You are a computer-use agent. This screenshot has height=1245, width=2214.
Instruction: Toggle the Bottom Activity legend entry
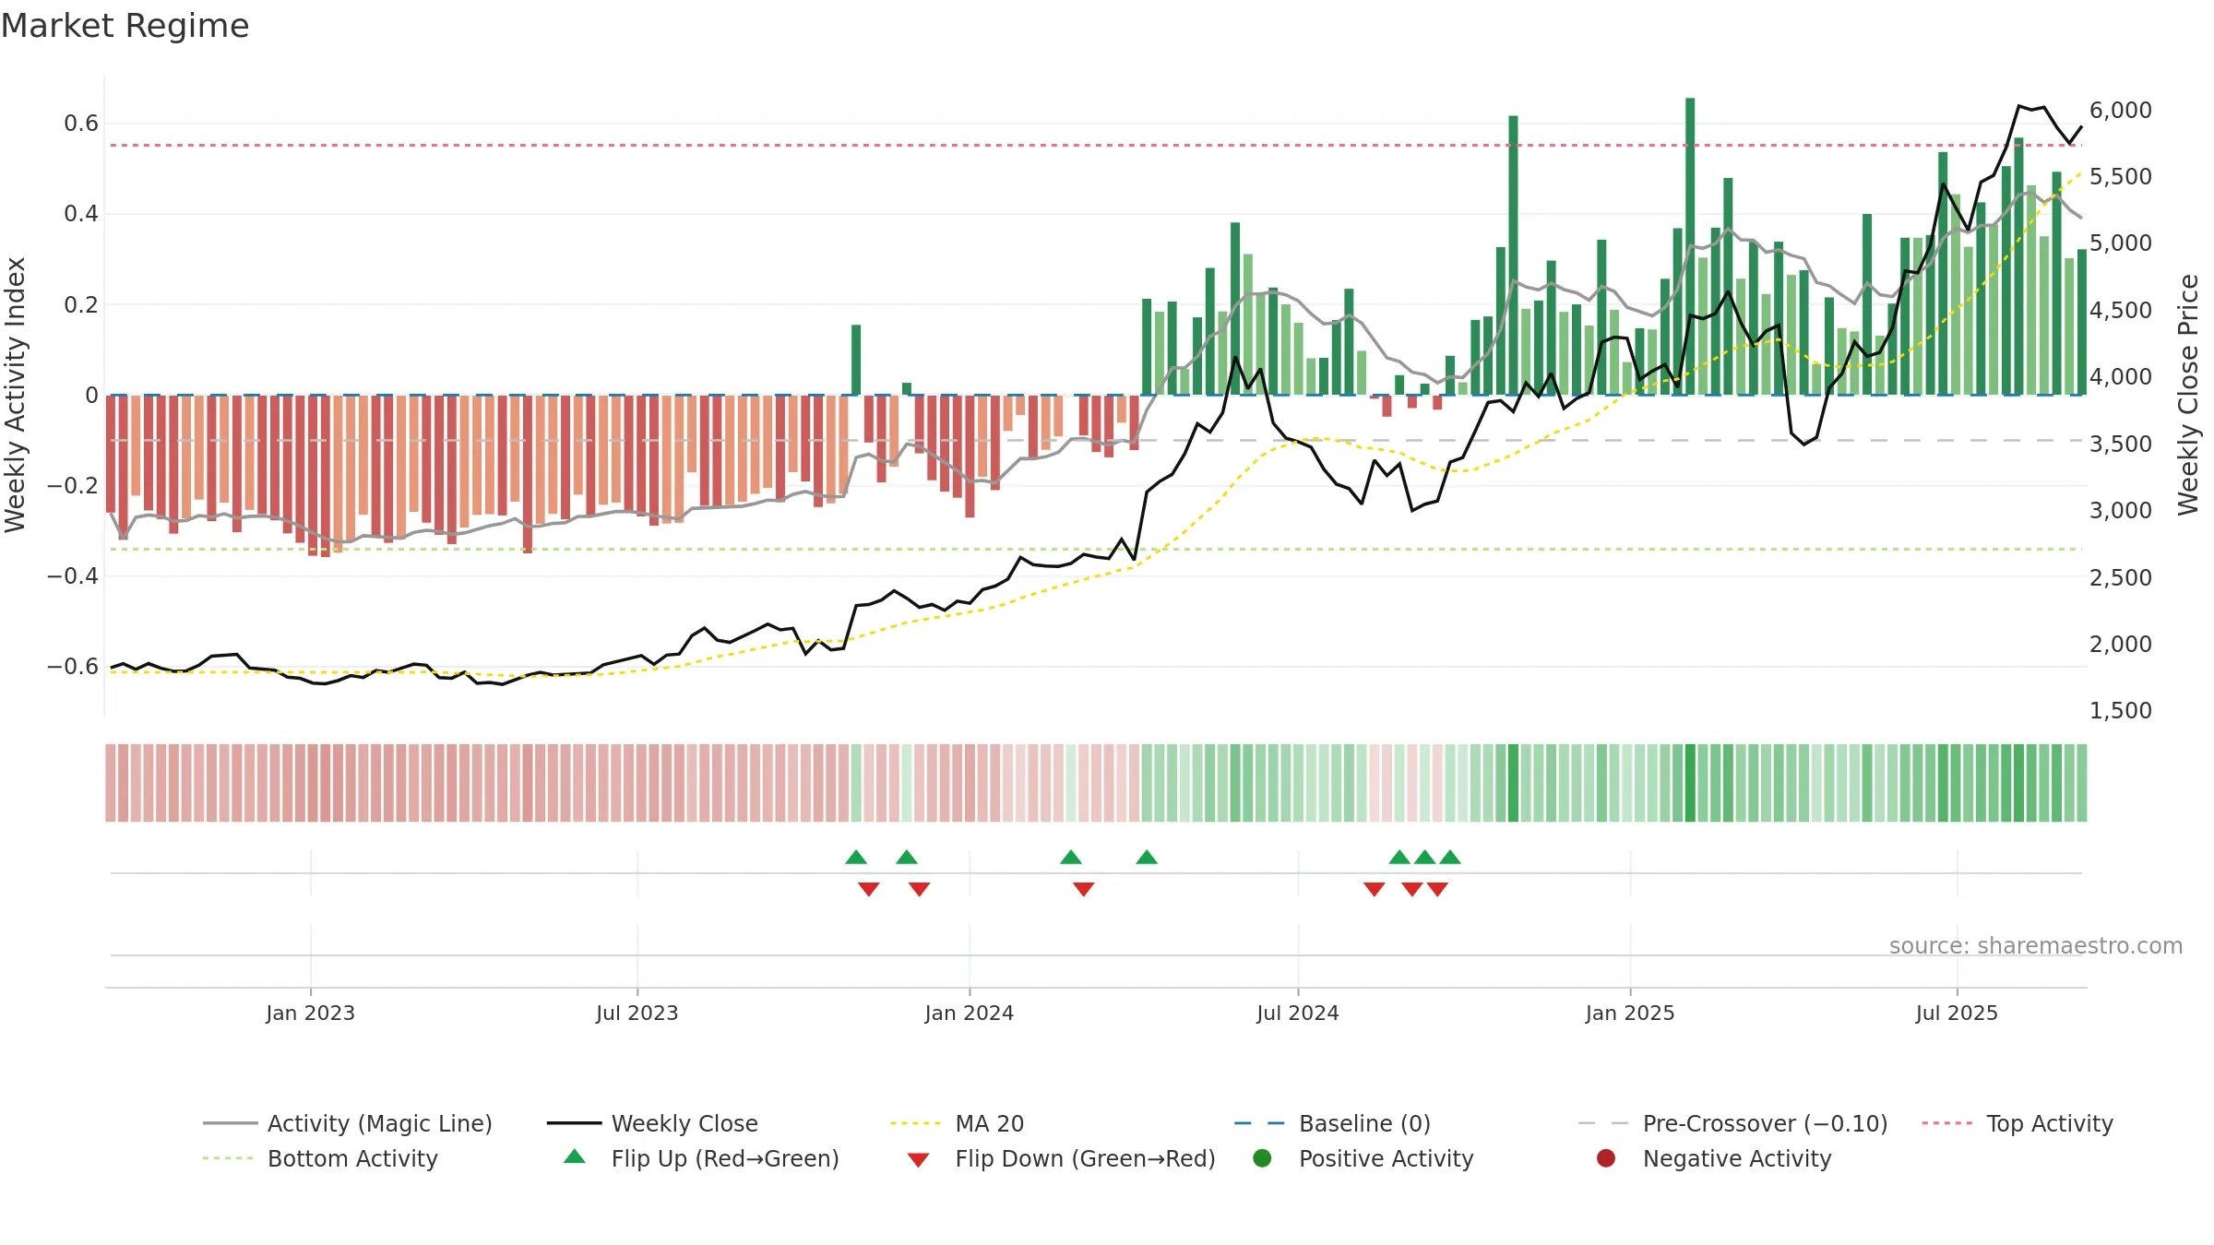pyautogui.click(x=320, y=1158)
